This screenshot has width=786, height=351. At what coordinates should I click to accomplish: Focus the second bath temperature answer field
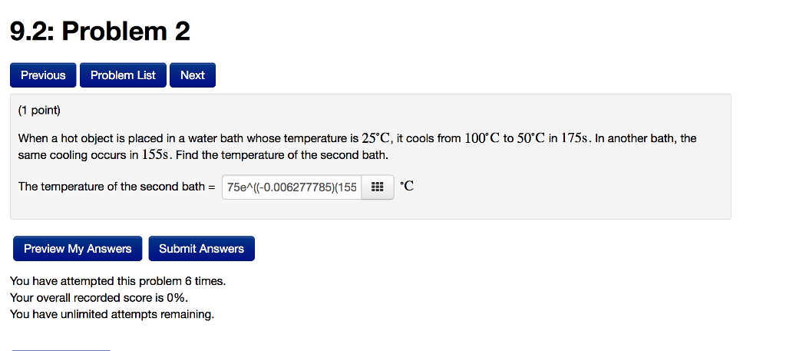click(x=292, y=187)
